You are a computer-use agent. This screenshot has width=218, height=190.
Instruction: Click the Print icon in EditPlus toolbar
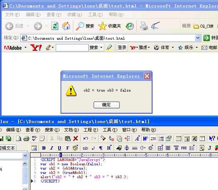tap(26, 138)
